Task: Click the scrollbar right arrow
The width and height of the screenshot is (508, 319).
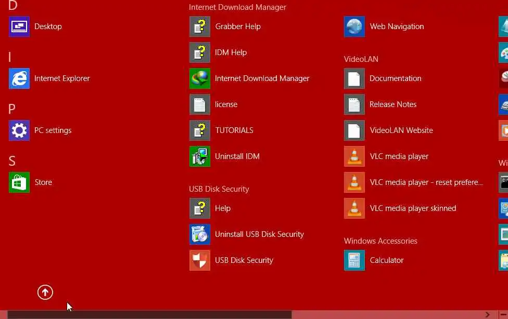Action: click(488, 314)
